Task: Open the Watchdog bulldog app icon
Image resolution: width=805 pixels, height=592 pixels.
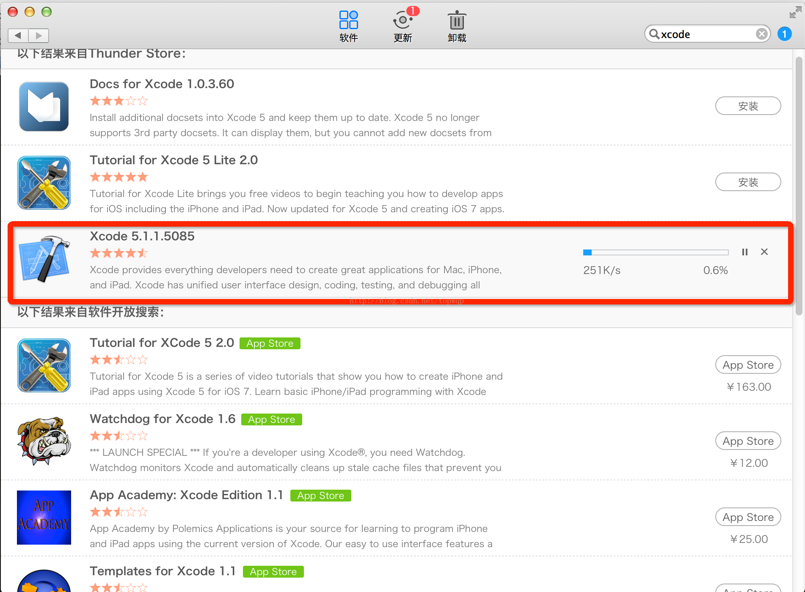Action: pos(44,441)
